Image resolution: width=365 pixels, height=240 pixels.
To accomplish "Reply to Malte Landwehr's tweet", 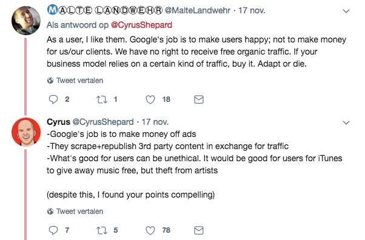I will (x=53, y=99).
